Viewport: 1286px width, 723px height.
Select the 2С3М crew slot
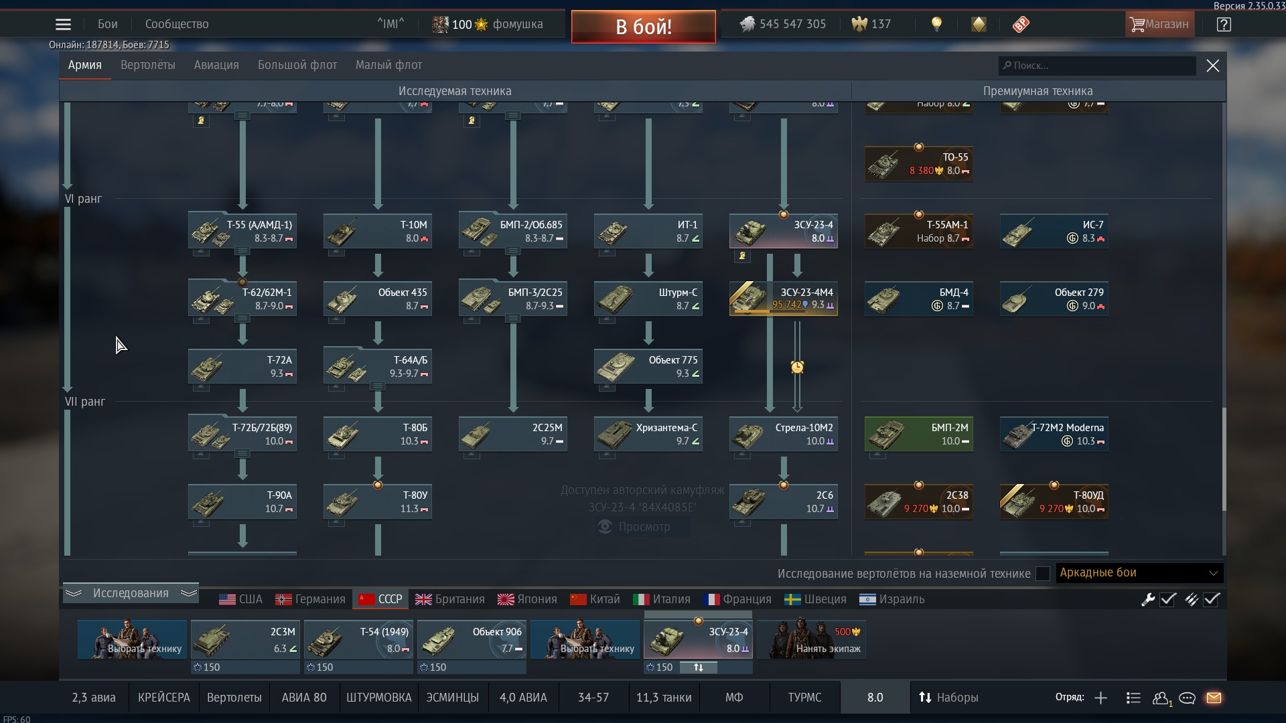coord(245,639)
